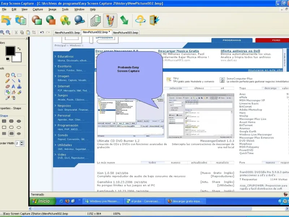The width and height of the screenshot is (289, 217).
Task: Select the Spray can tool
Action: tap(13, 98)
